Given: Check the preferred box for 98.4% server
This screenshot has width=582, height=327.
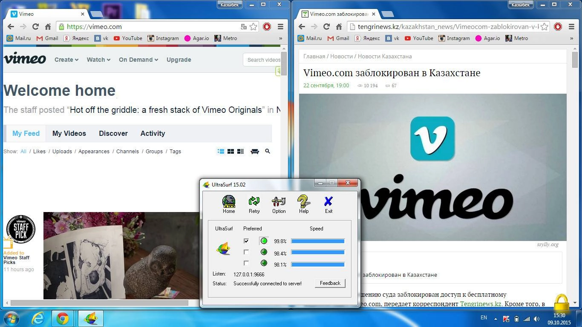Looking at the screenshot, I should click(246, 252).
